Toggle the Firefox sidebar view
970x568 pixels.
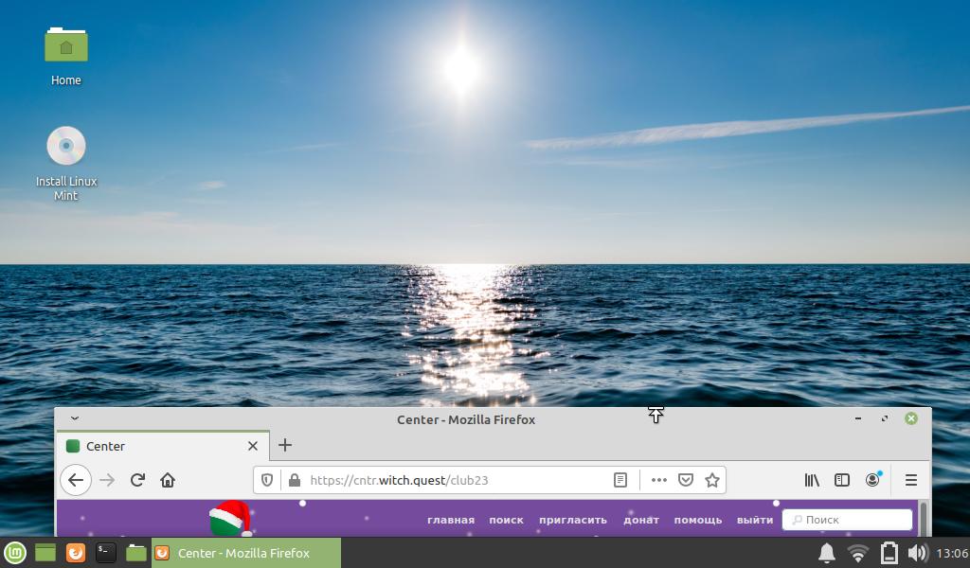pyautogui.click(x=842, y=480)
